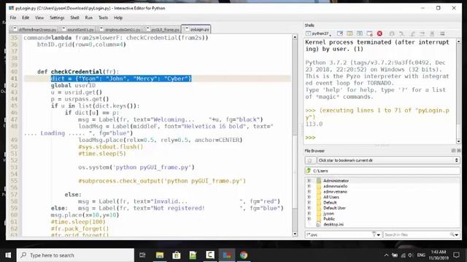Open Chrome from the taskbar
Screen dimensions: 467x262
(244, 255)
